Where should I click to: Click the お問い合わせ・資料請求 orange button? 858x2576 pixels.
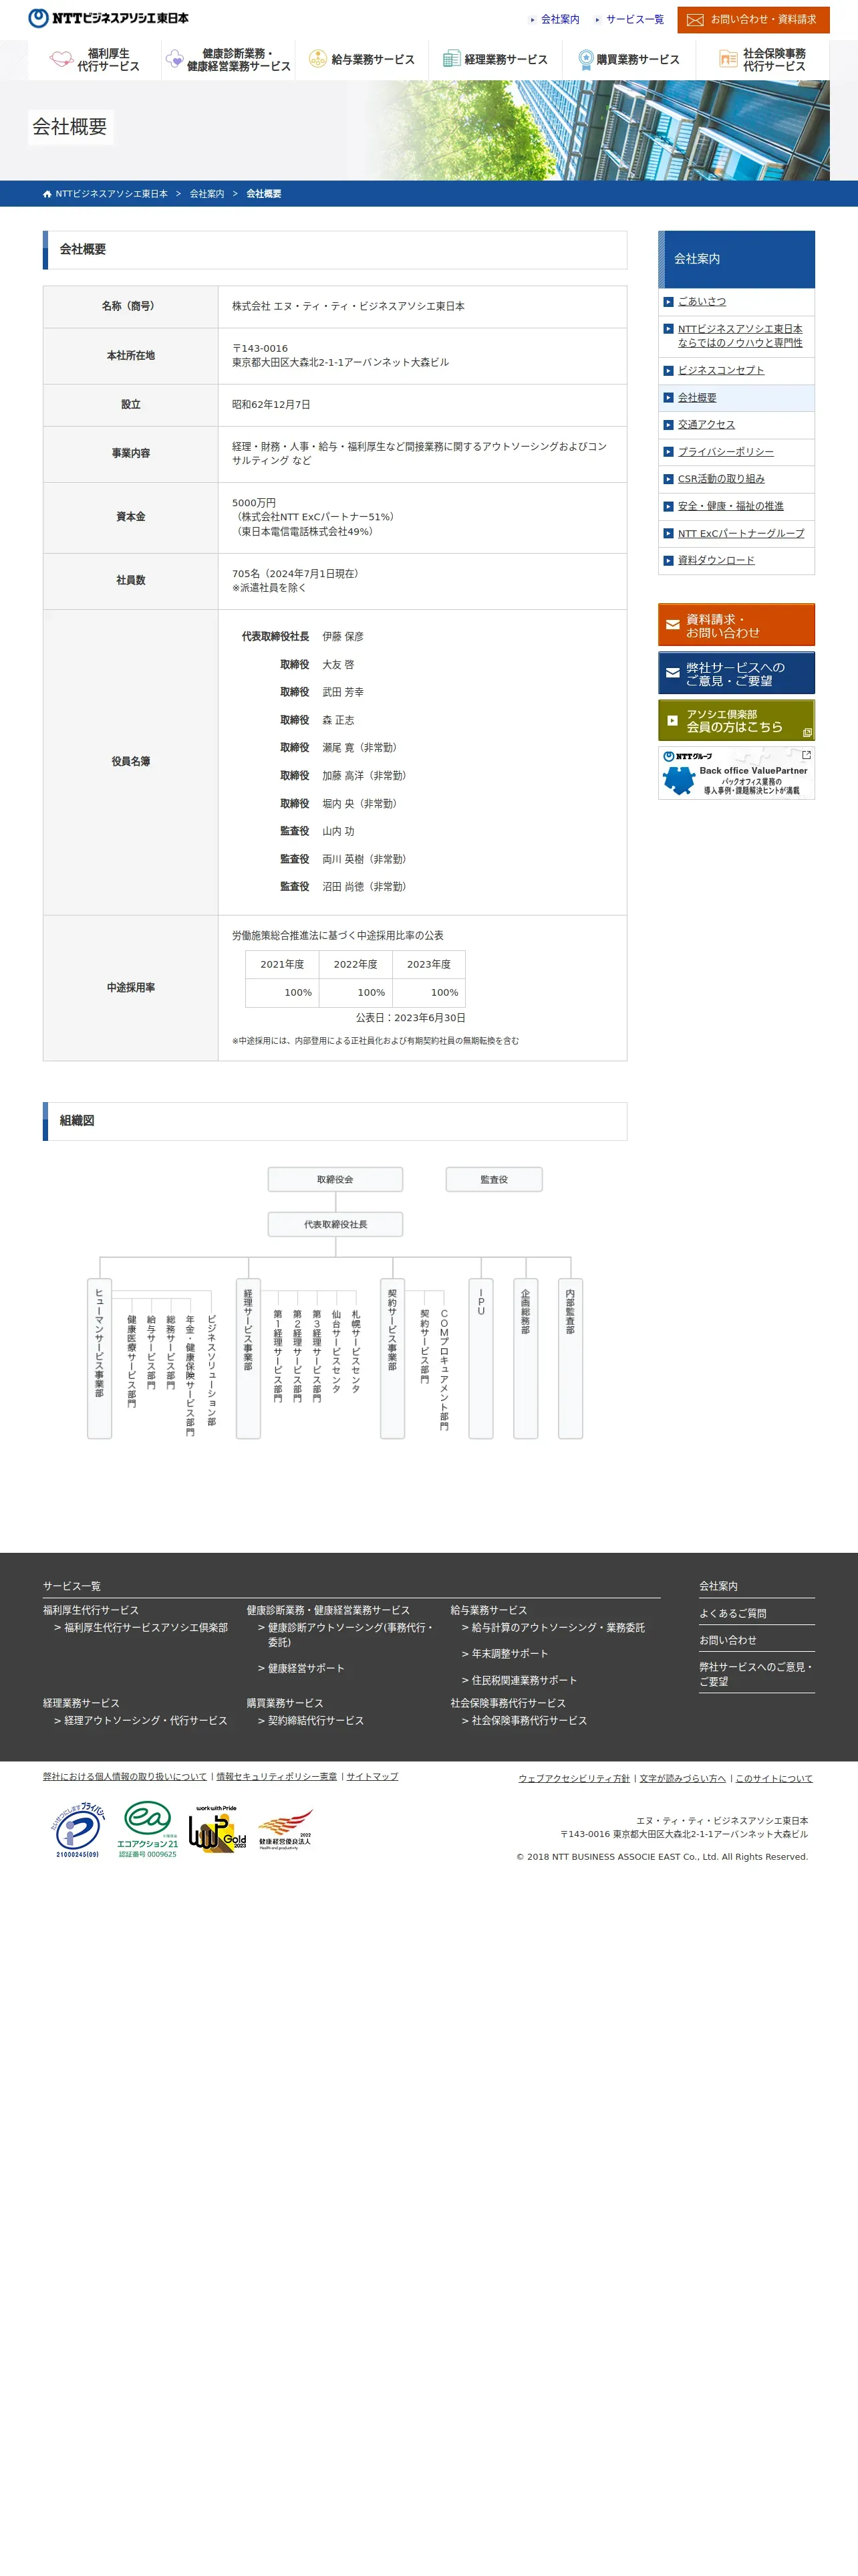753,20
